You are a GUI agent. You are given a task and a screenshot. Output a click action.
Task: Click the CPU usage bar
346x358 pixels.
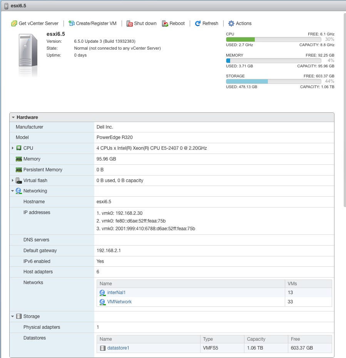tap(273, 39)
